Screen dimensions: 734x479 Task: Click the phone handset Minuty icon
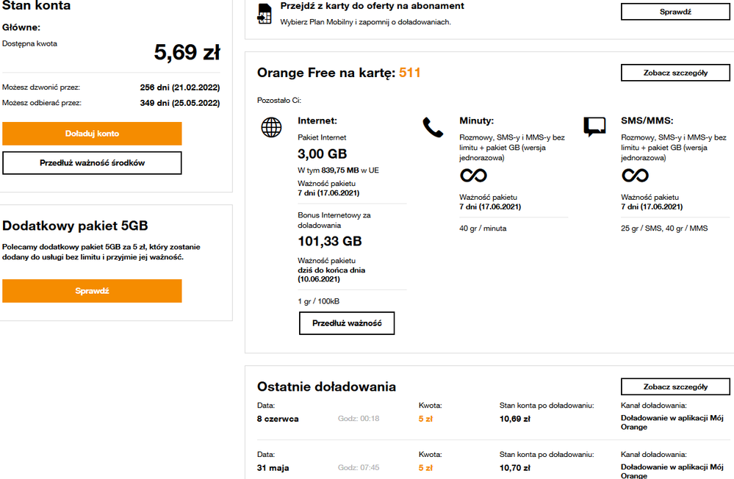tap(433, 128)
